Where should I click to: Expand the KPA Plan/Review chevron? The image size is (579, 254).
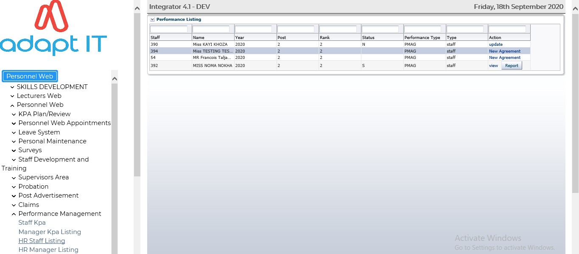tap(14, 114)
